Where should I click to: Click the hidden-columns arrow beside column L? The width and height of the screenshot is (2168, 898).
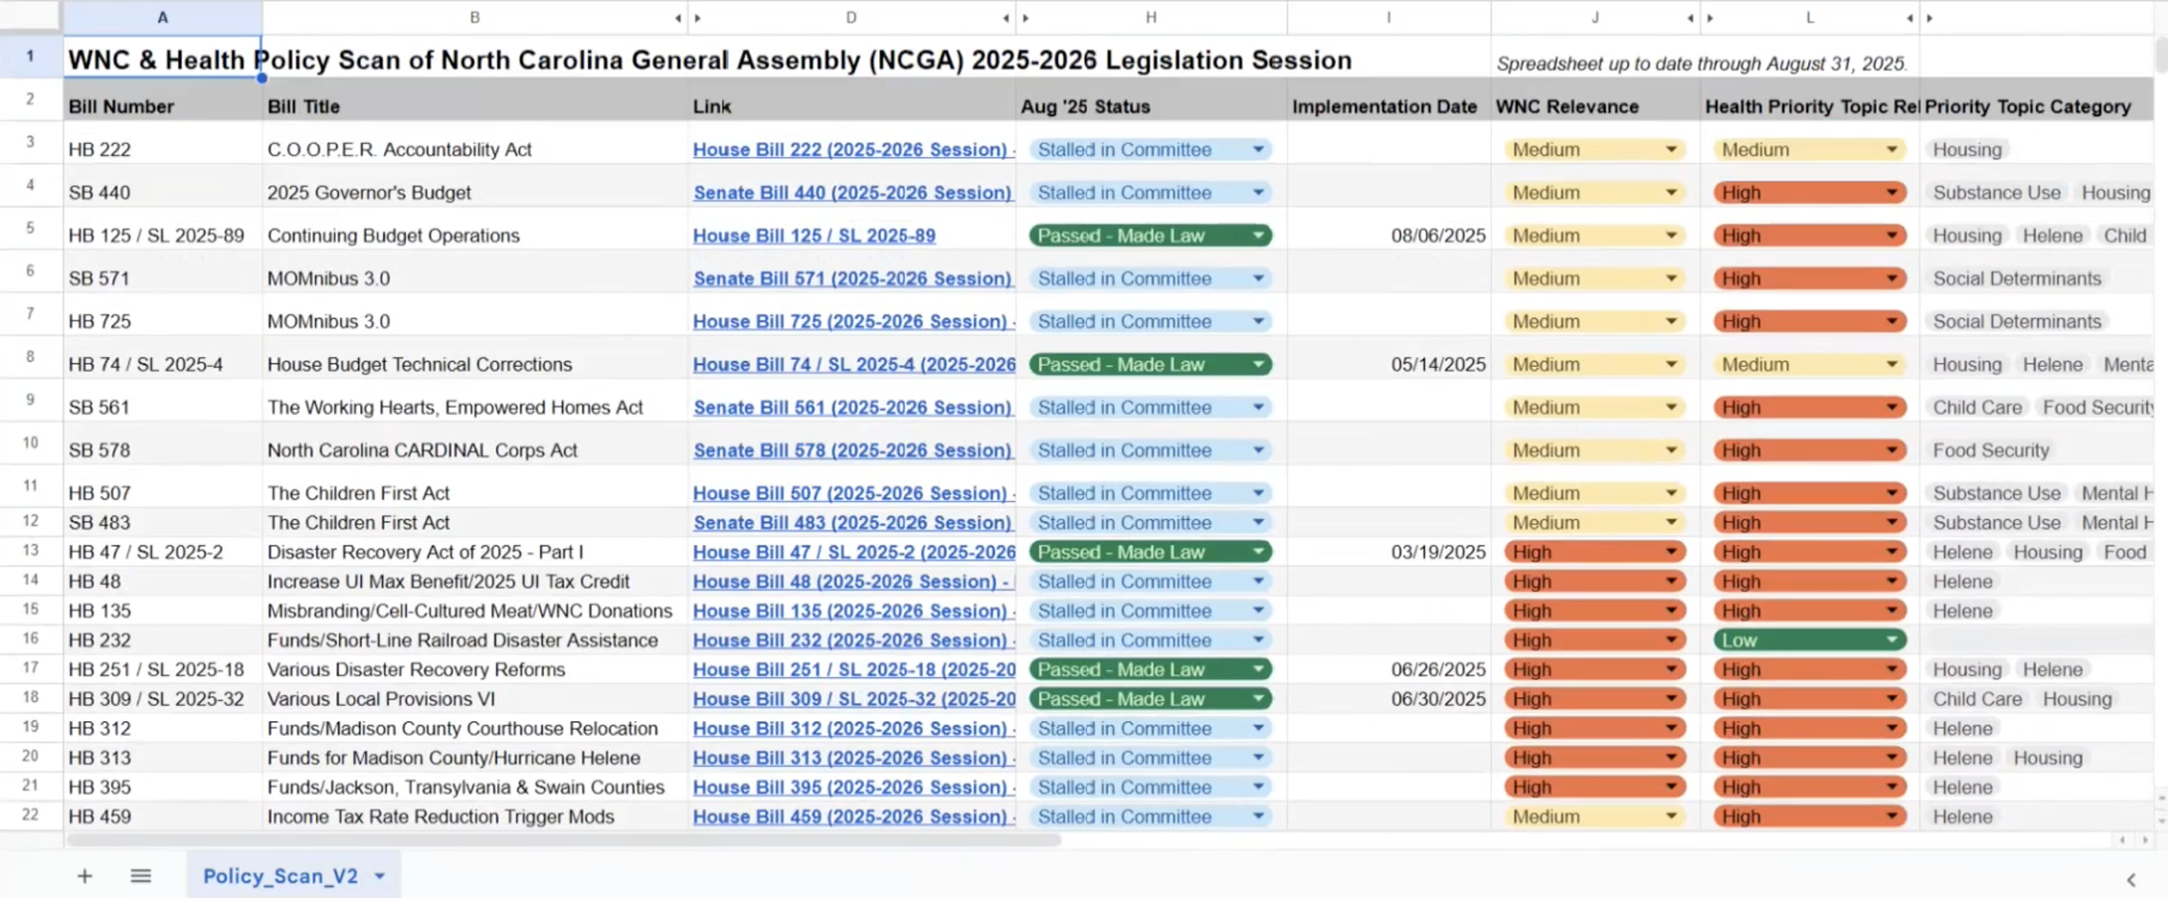pyautogui.click(x=1912, y=16)
